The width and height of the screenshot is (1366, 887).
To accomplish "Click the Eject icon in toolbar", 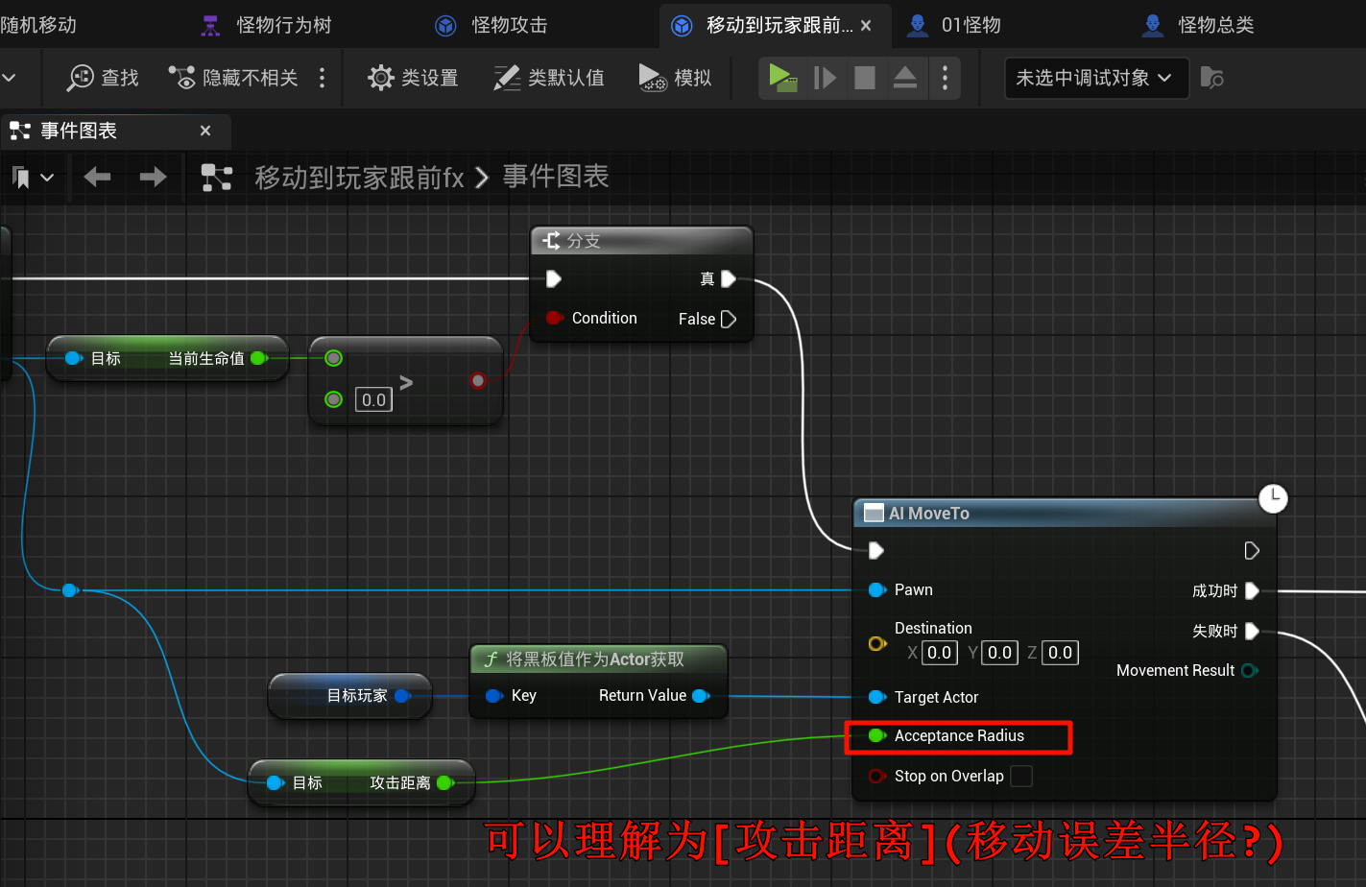I will click(904, 78).
